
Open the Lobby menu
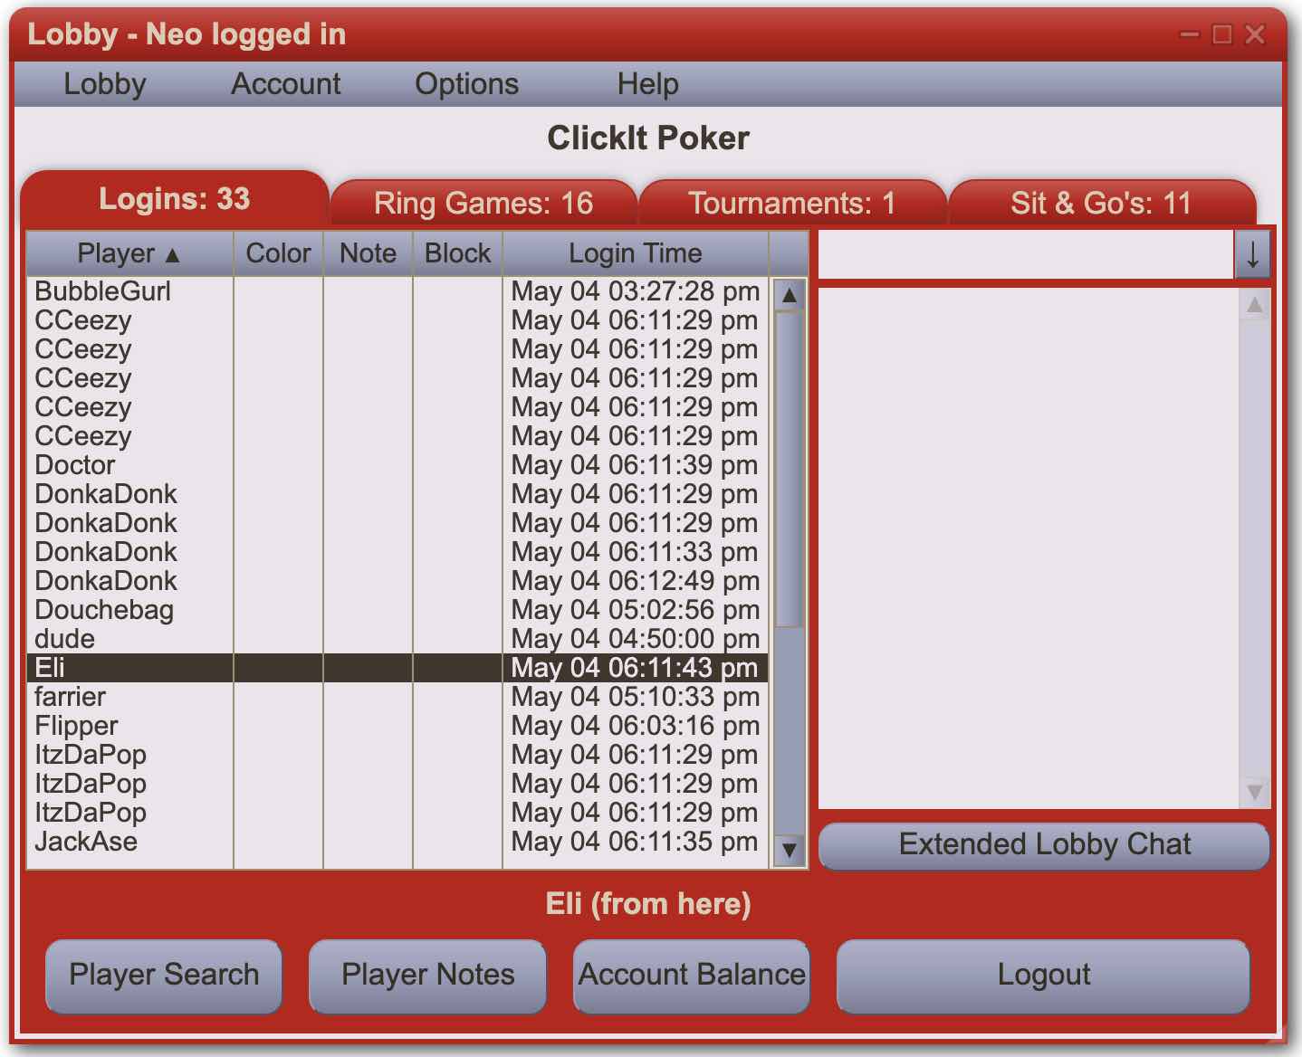[105, 84]
